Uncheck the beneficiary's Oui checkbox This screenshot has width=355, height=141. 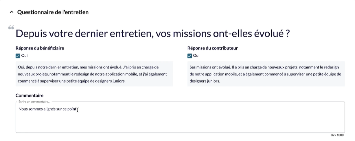(x=18, y=56)
